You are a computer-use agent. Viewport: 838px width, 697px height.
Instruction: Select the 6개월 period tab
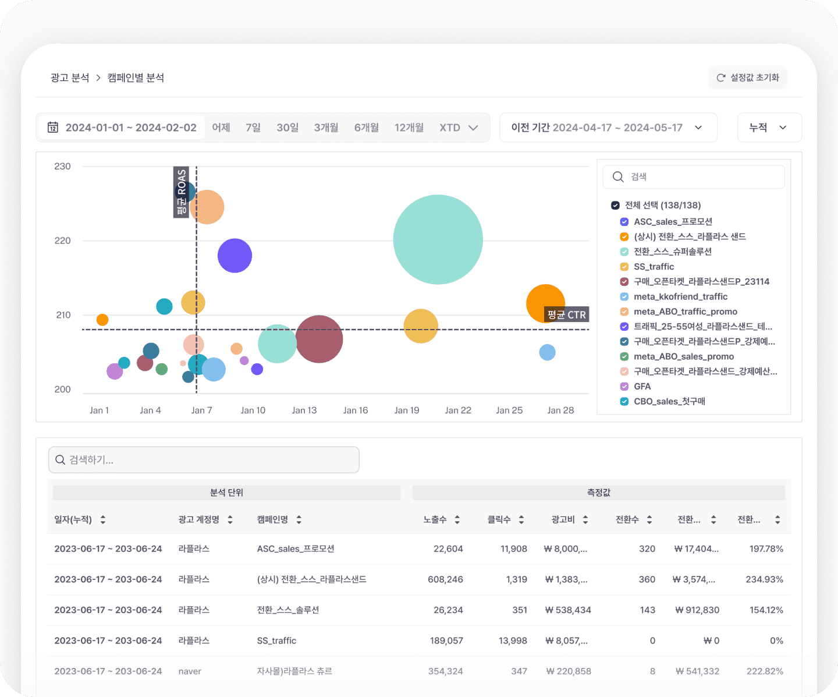pos(367,128)
